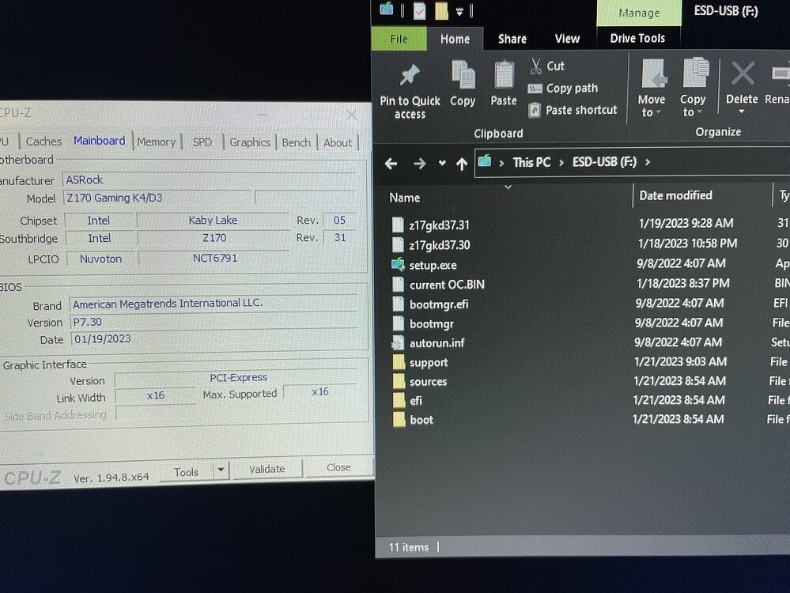Click the Cut scissors icon
Screen dimensions: 790x593
(x=536, y=66)
